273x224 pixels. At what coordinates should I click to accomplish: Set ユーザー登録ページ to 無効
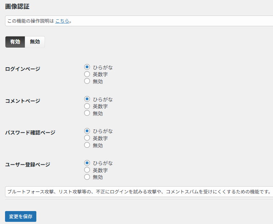87,177
